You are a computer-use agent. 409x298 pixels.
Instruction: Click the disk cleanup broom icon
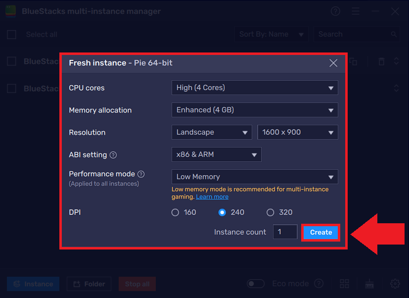point(369,284)
